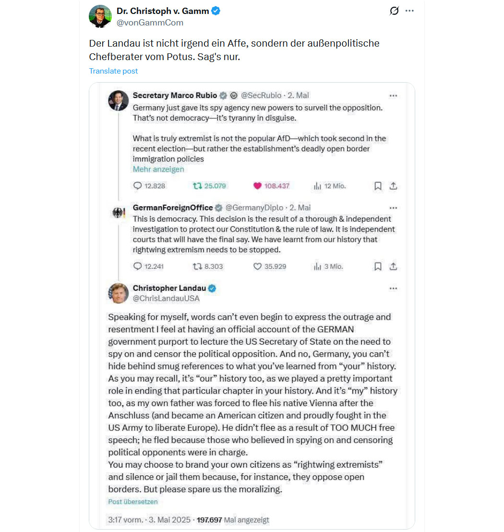The width and height of the screenshot is (504, 532).
Task: Click the Grok icon beside the post menu
Action: coord(394,11)
